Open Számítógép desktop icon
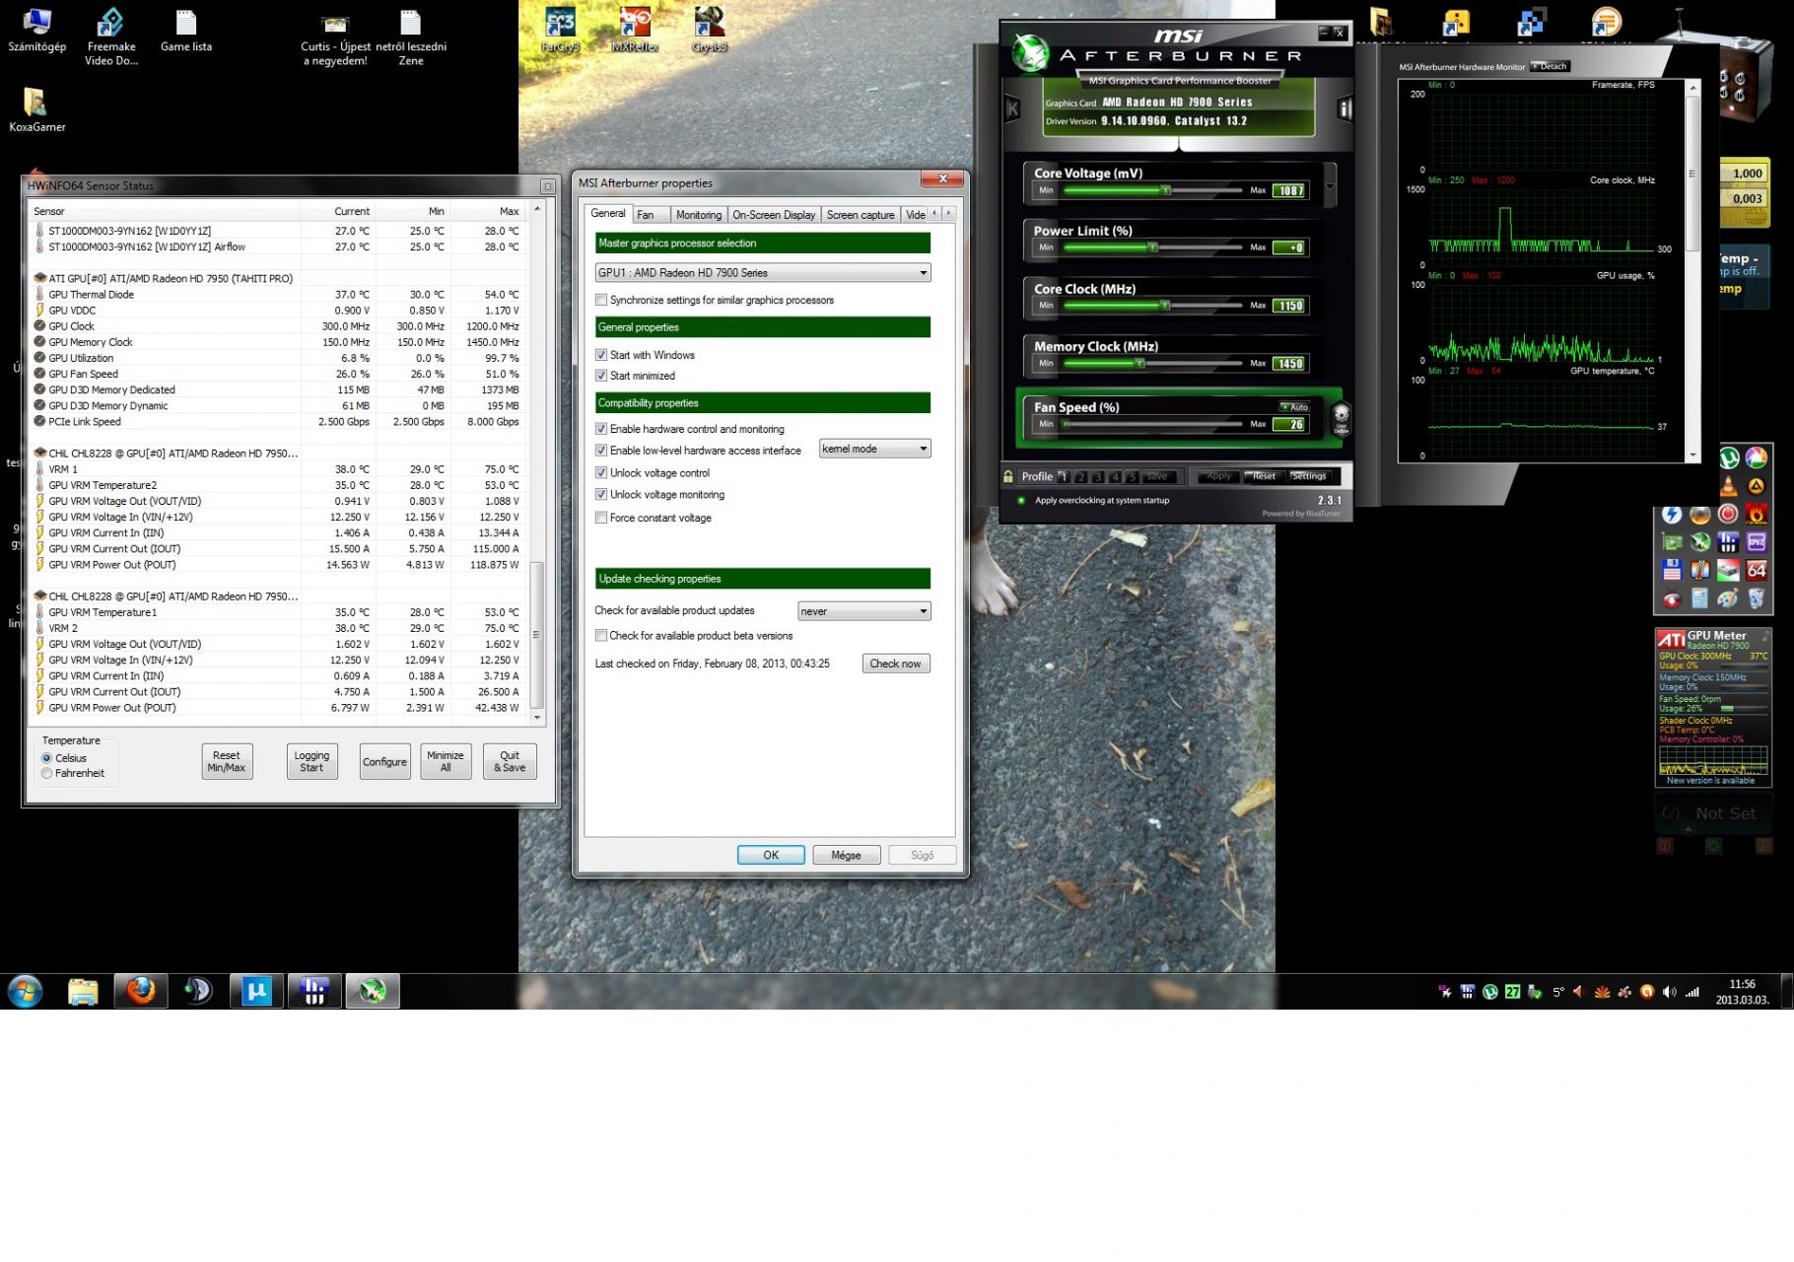Image resolution: width=1794 pixels, height=1262 pixels. [x=36, y=30]
